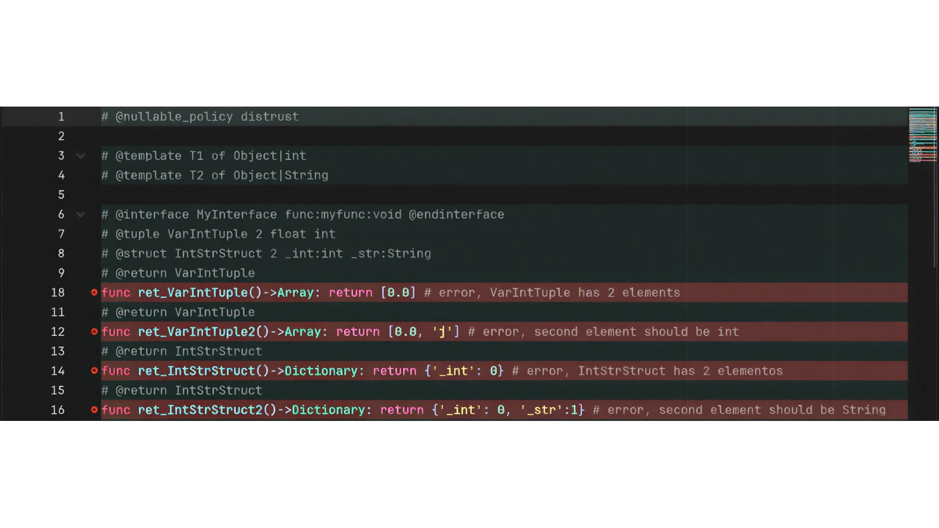Screen dimensions: 939x528
Task: Click the editor's vertical scrollbar
Action: [x=935, y=188]
